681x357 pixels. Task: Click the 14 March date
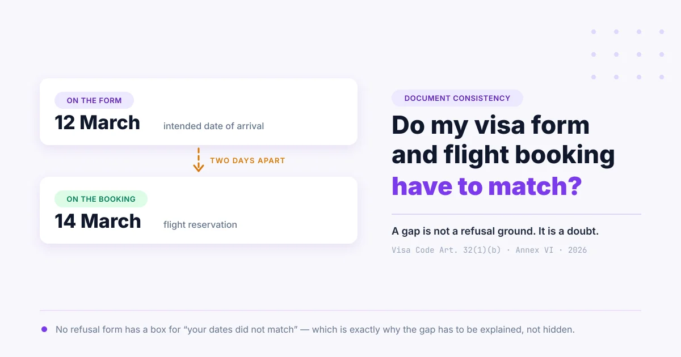pyautogui.click(x=98, y=221)
